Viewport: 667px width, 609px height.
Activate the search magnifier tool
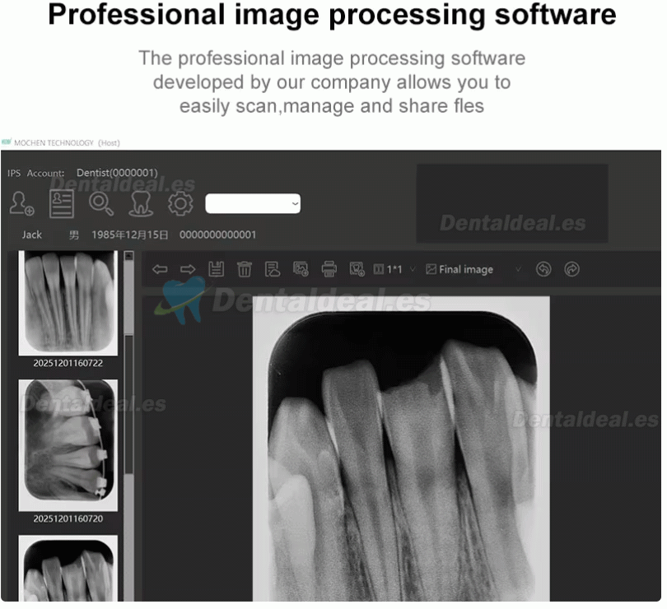click(100, 203)
